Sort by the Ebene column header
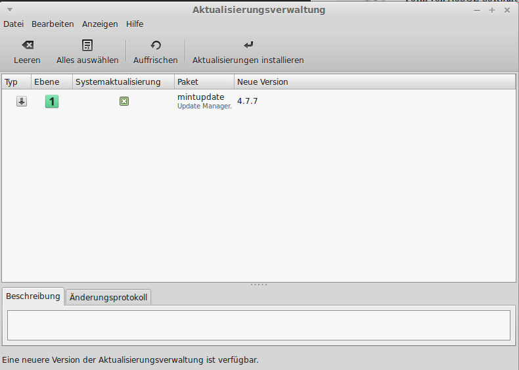Image resolution: width=519 pixels, height=370 pixels. coord(52,81)
